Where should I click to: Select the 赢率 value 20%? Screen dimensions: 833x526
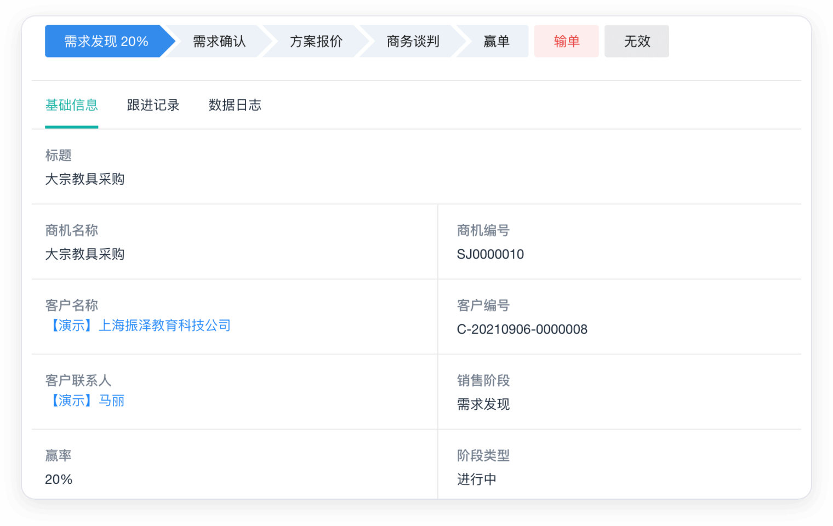(59, 479)
